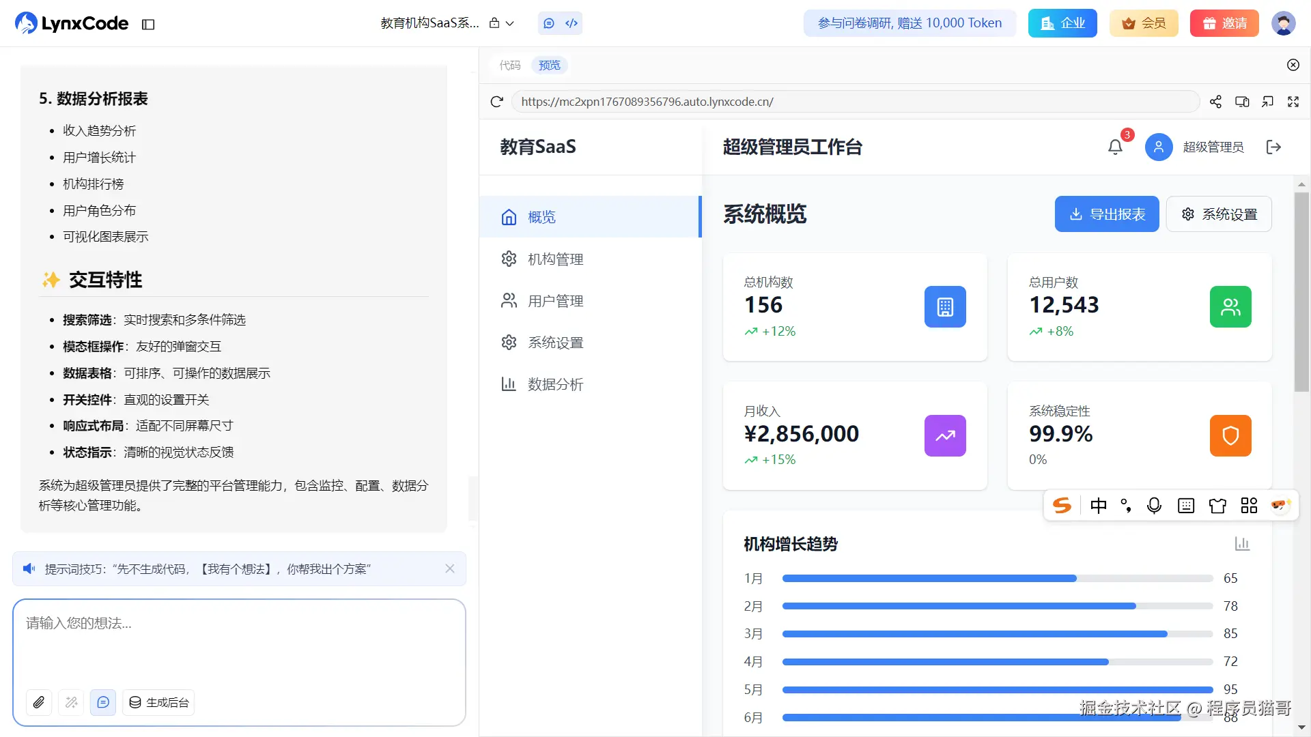The width and height of the screenshot is (1311, 737).
Task: Switch to the 代码 tab
Action: tap(510, 66)
